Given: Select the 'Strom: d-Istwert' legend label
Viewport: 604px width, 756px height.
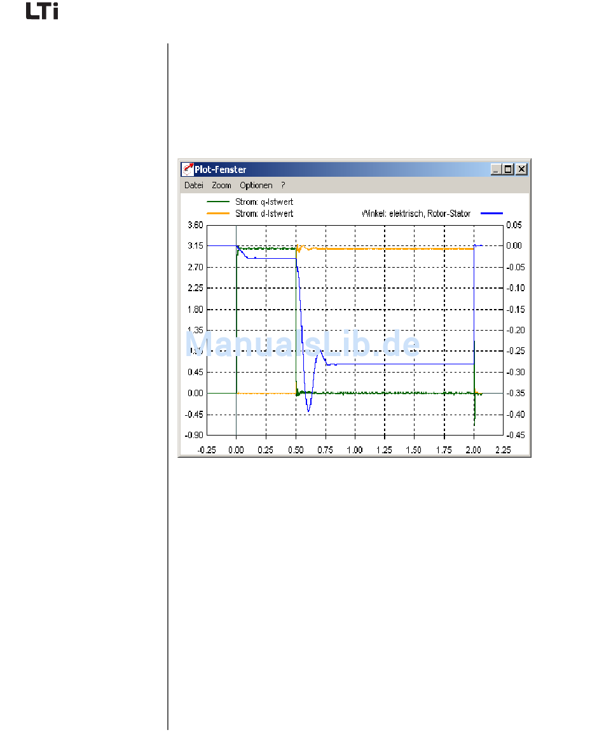Looking at the screenshot, I should pos(264,214).
